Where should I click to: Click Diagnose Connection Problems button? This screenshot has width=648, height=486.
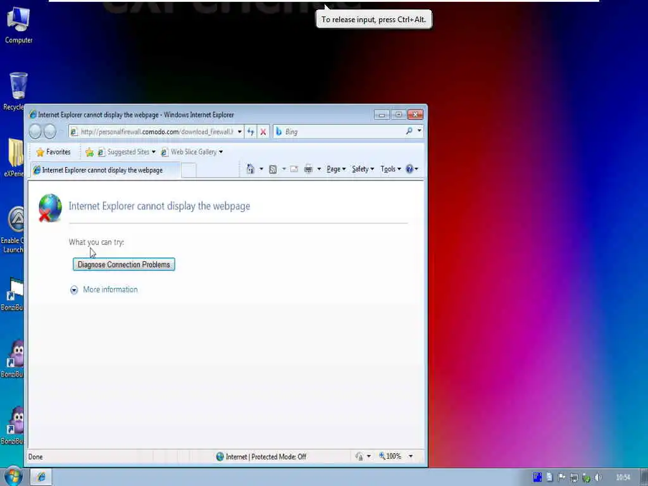(124, 265)
